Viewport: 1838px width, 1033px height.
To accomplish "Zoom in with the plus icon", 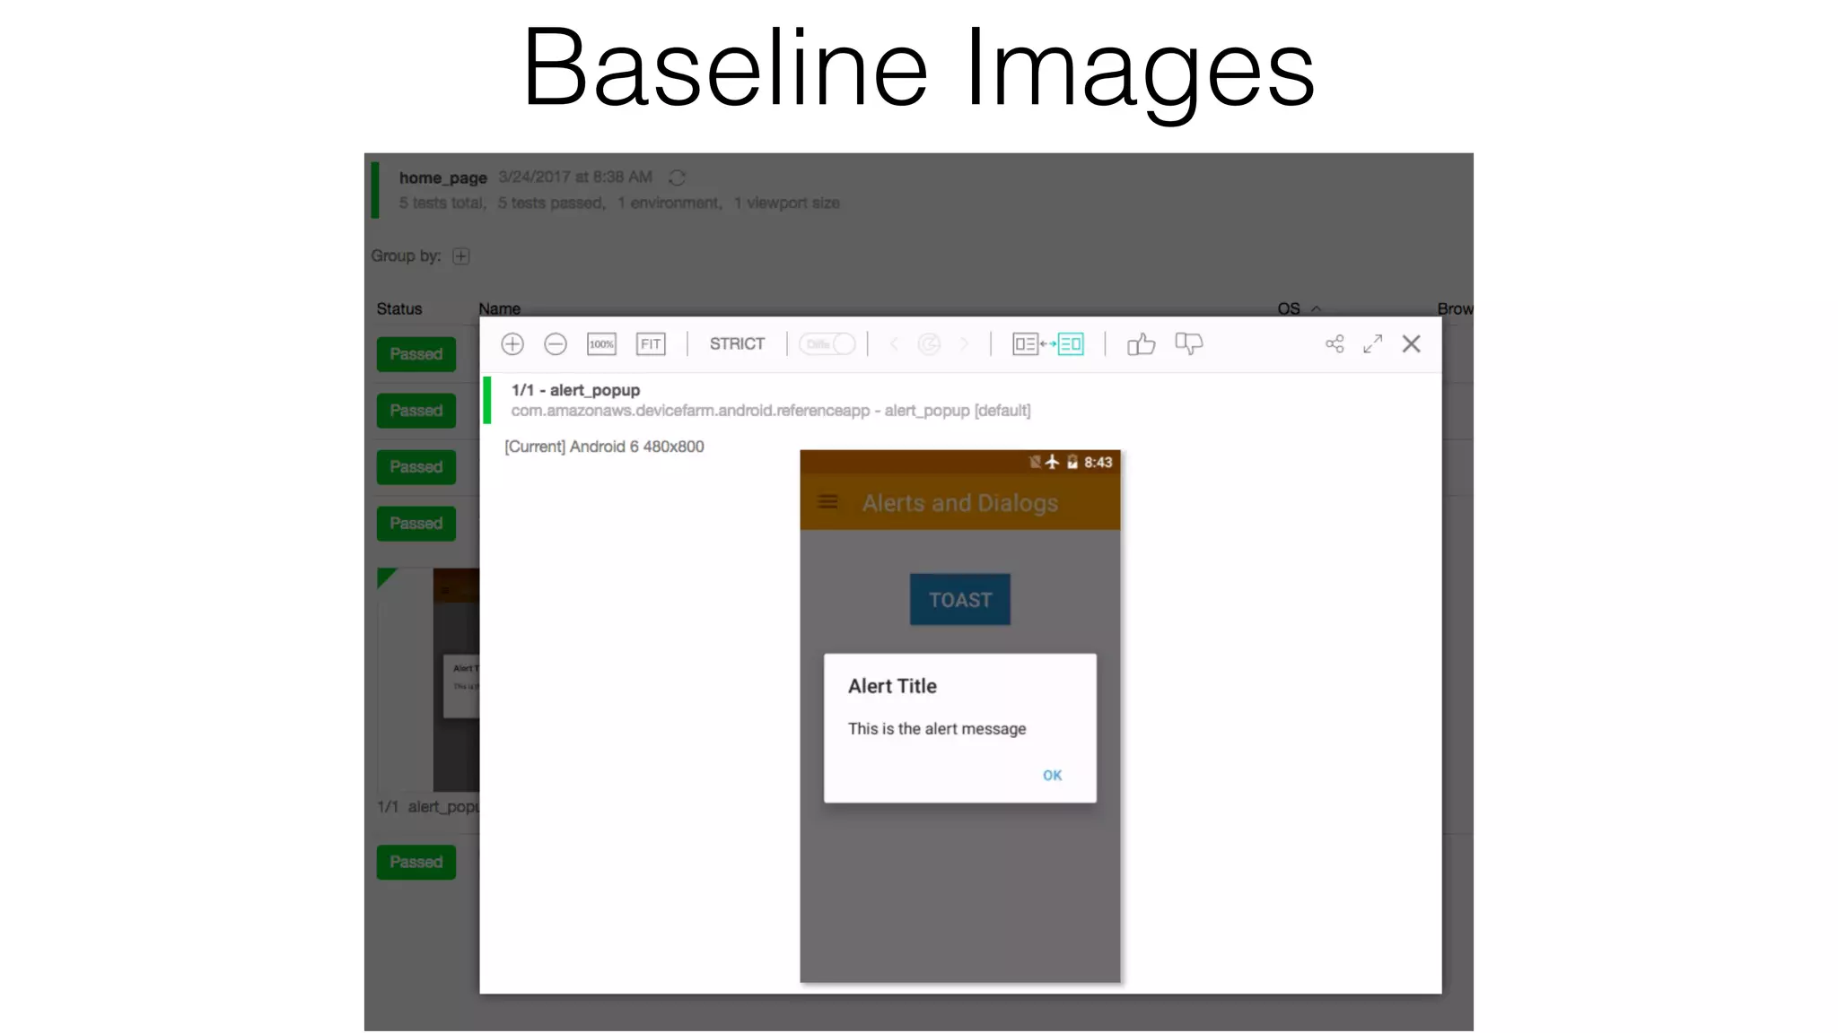I will tap(512, 344).
